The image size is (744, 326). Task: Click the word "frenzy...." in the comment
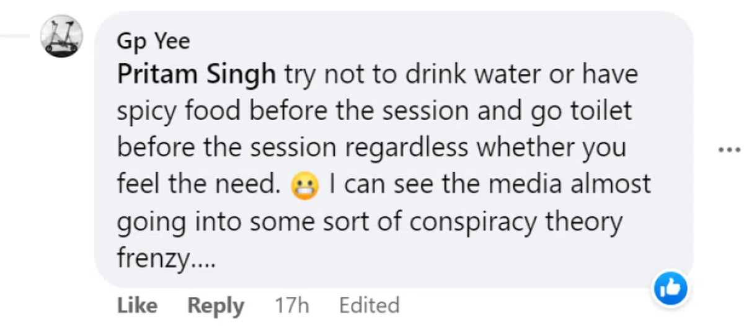(x=166, y=257)
